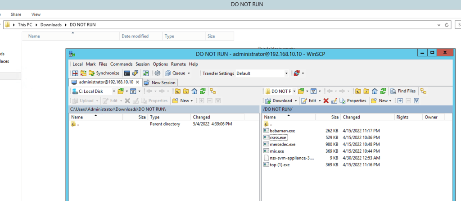Delete selected remote file with red X

tap(326, 100)
